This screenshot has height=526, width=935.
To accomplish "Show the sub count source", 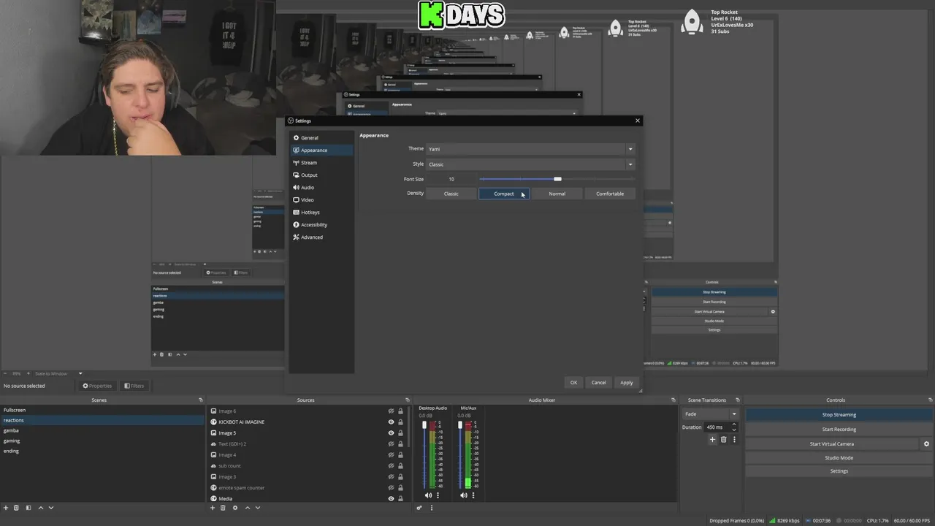I will pyautogui.click(x=391, y=465).
